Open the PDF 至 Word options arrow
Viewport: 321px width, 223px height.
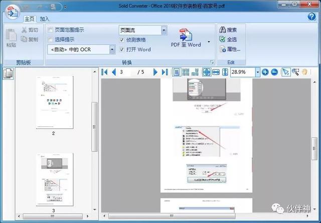(x=209, y=41)
